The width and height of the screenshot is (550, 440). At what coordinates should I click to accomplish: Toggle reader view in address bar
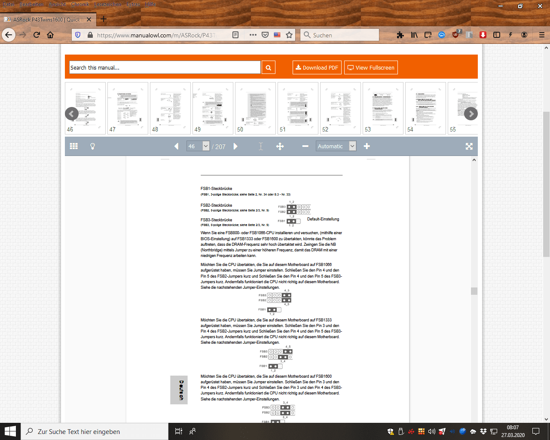[x=235, y=35]
